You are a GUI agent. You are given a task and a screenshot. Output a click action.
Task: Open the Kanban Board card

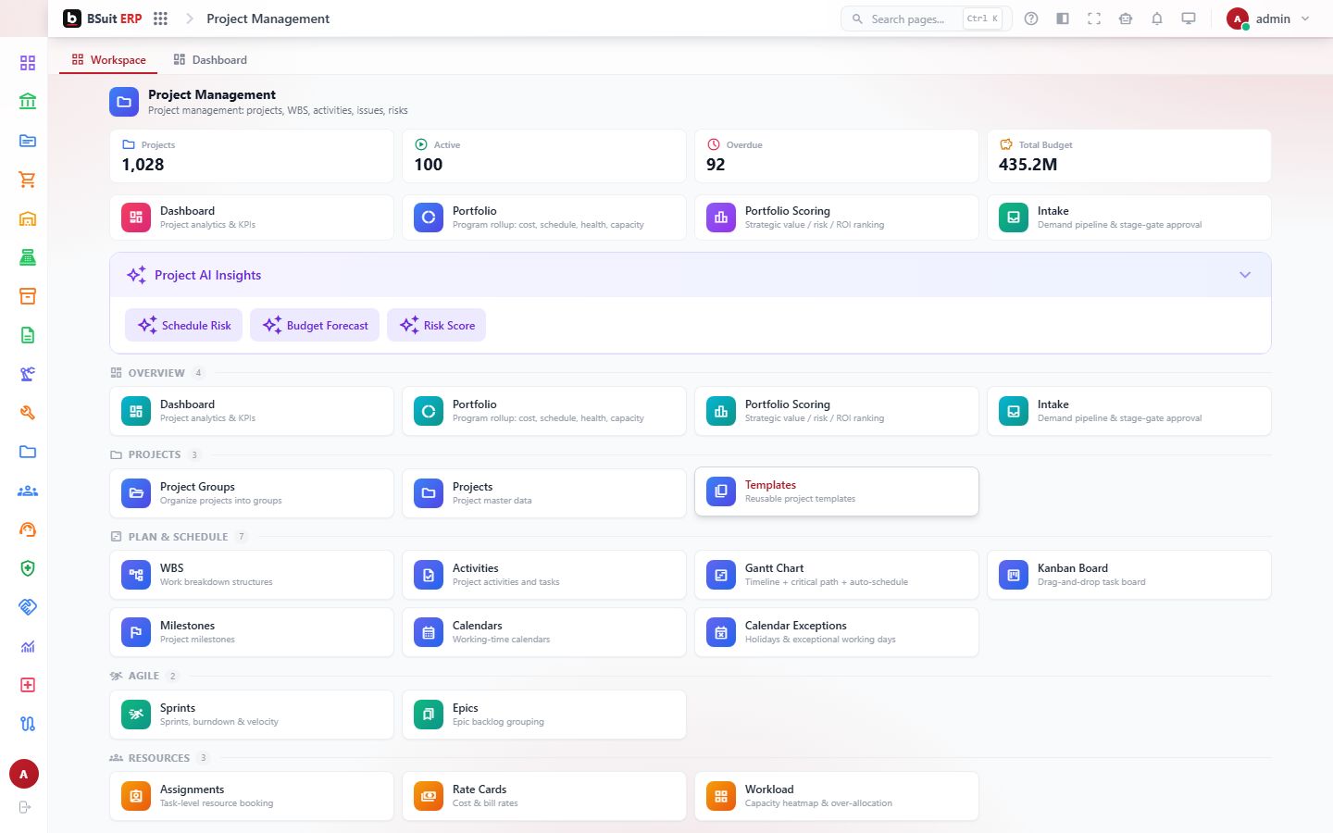(1128, 575)
